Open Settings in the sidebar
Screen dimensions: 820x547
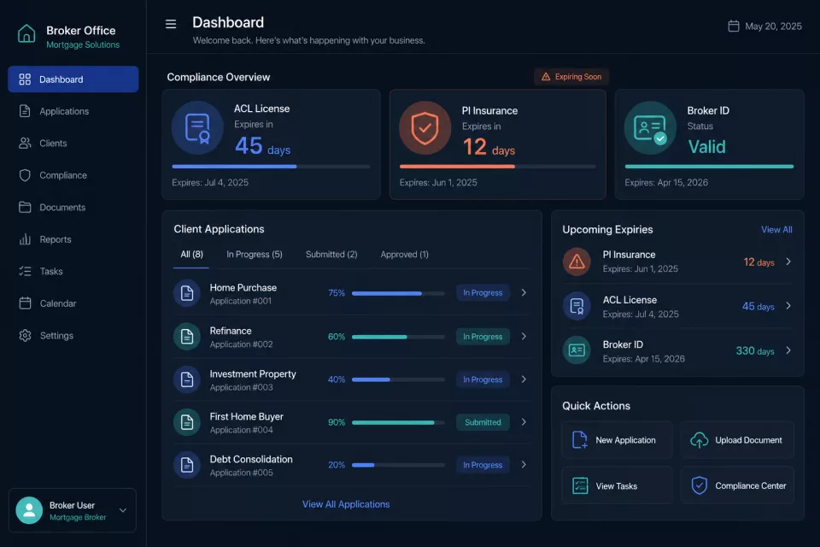point(73,336)
